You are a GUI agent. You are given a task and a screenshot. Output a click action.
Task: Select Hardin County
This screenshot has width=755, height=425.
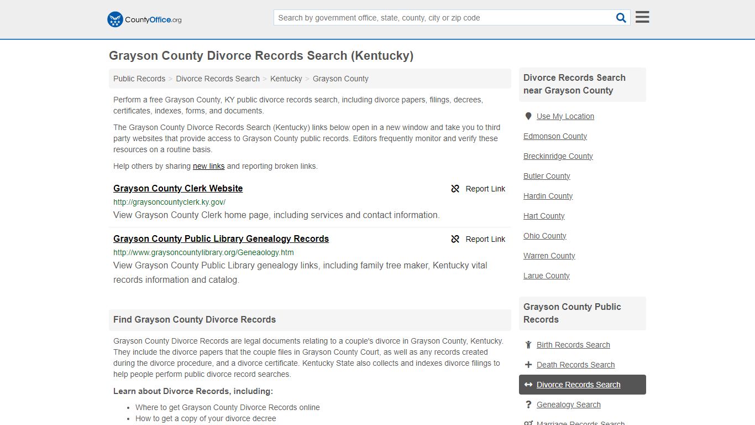tap(548, 196)
